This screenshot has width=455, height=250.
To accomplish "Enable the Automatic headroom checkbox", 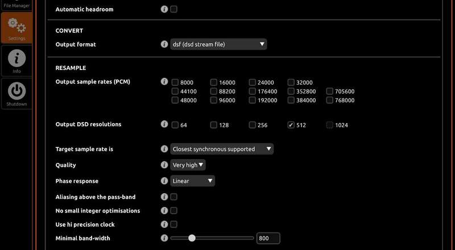I will 174,9.
